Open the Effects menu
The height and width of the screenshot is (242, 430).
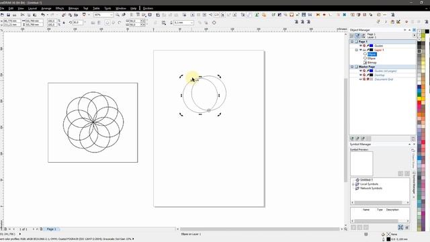[60, 9]
